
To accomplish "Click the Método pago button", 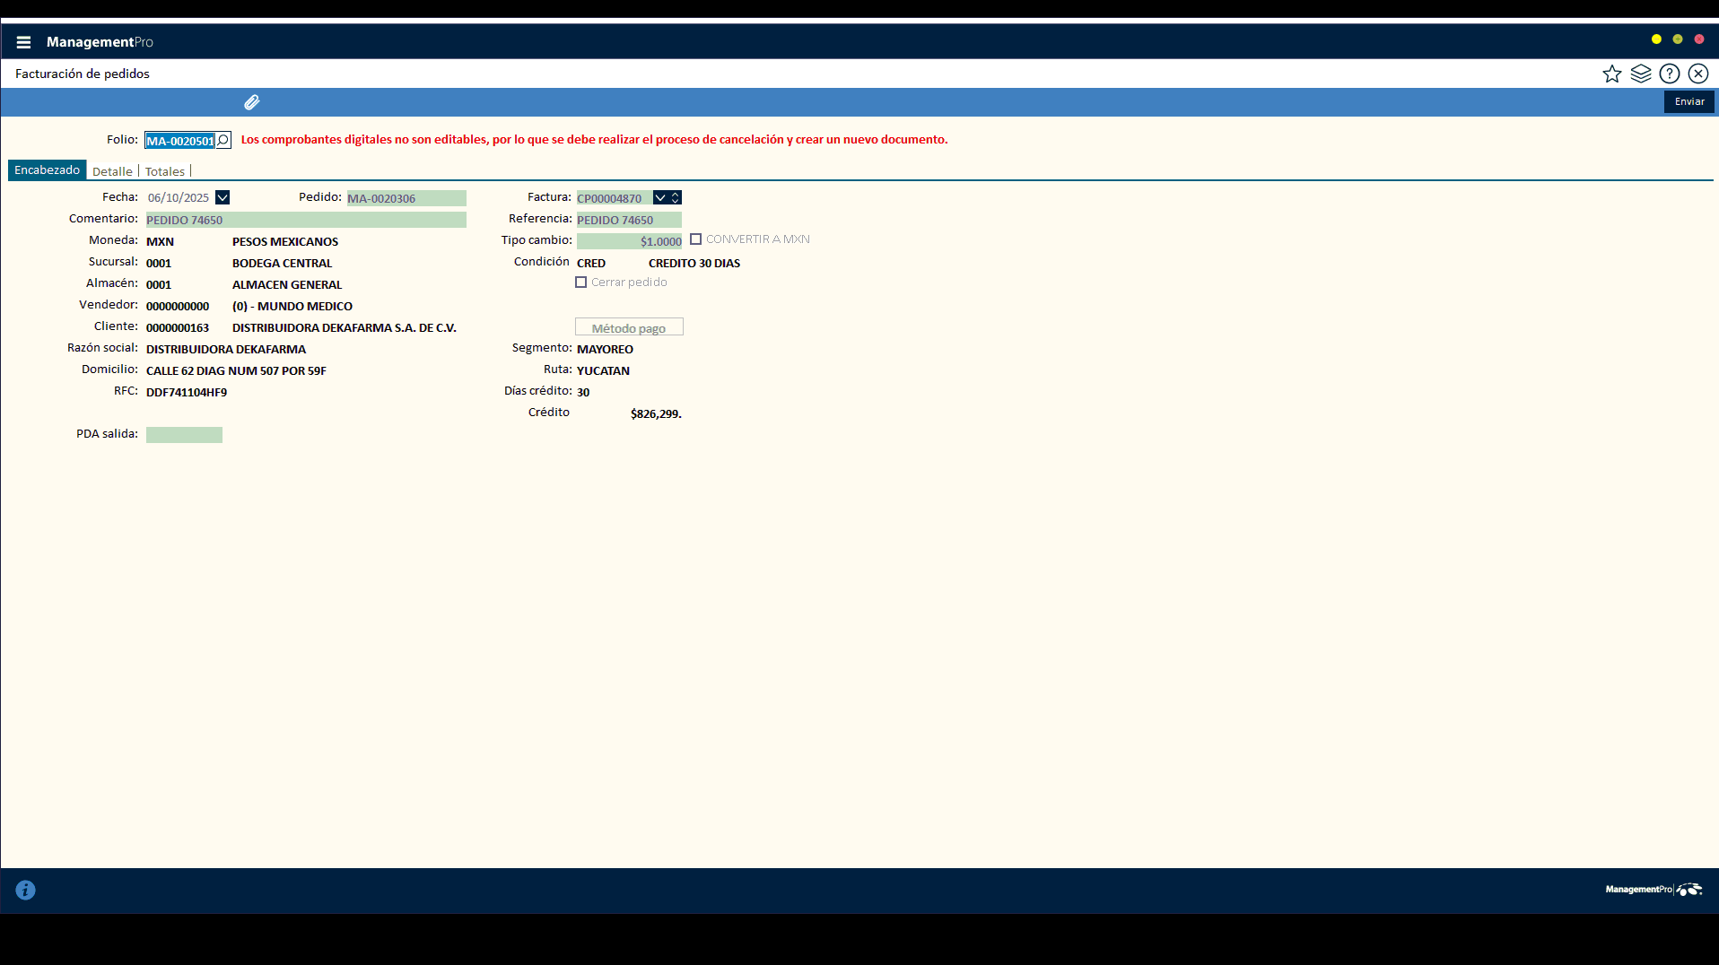I will point(628,328).
